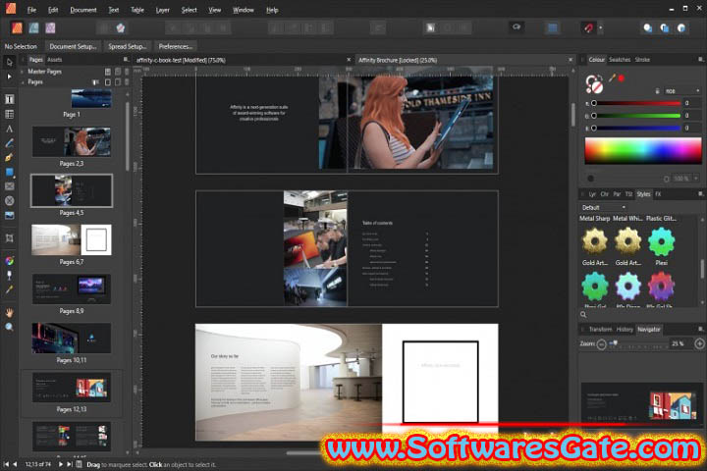
Task: Select the Node tool arrow
Action: (9, 77)
